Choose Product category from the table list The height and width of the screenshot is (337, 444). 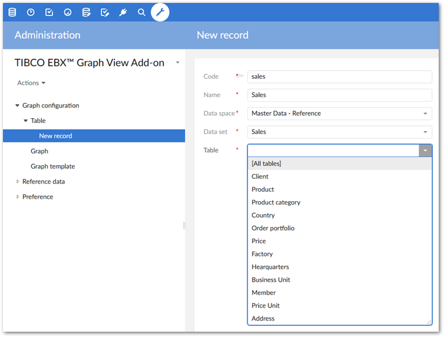[x=276, y=202]
